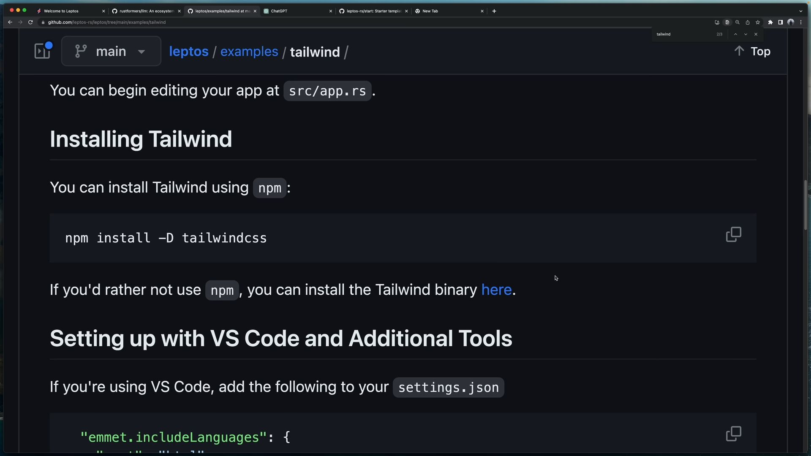Copy the npm install tailwindcss command
811x456 pixels.
(733, 234)
